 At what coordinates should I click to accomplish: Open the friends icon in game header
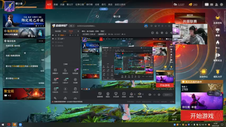click(216, 5)
